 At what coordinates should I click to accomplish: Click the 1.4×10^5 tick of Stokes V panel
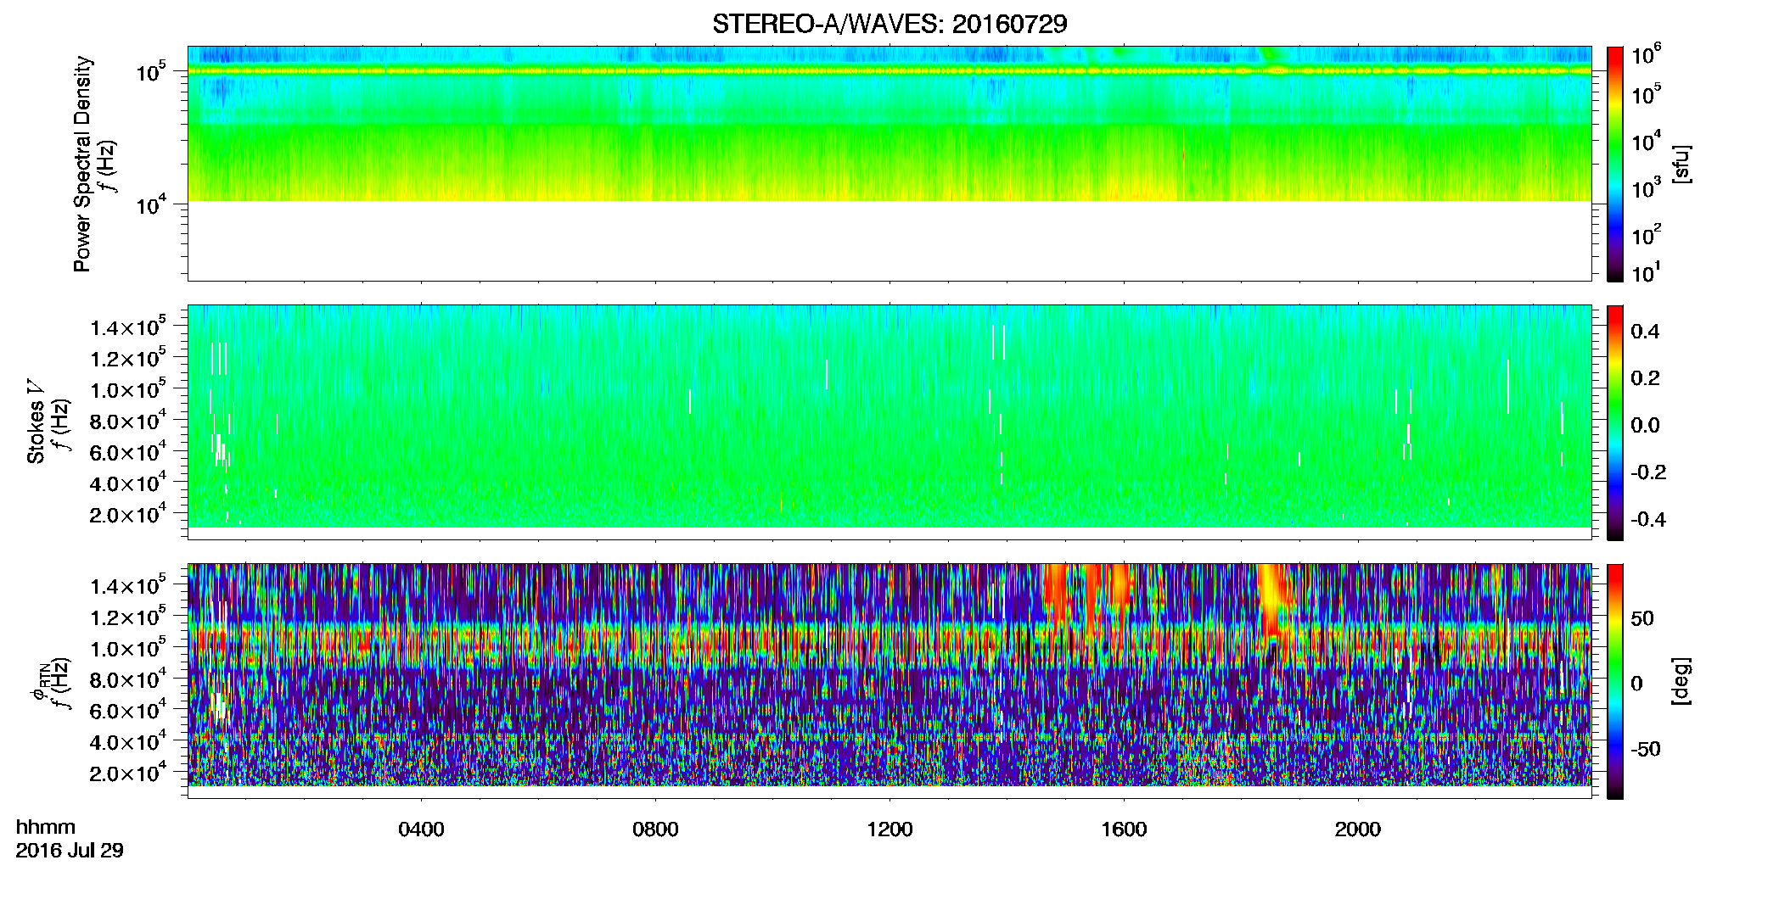tap(129, 327)
